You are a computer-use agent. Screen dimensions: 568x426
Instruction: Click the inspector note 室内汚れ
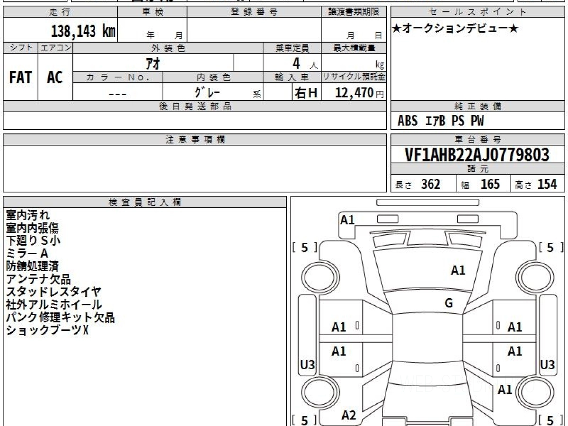coord(28,215)
